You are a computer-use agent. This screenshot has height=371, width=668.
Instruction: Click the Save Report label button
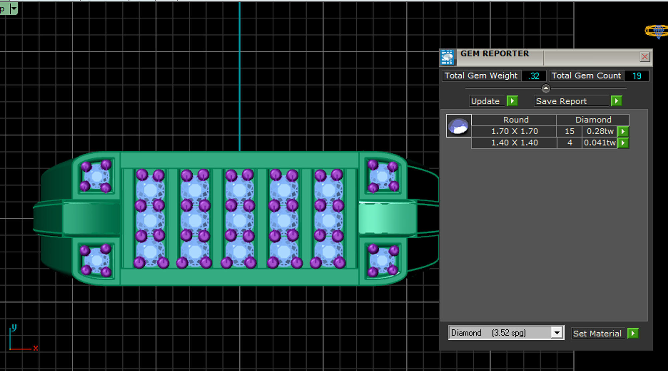point(561,101)
